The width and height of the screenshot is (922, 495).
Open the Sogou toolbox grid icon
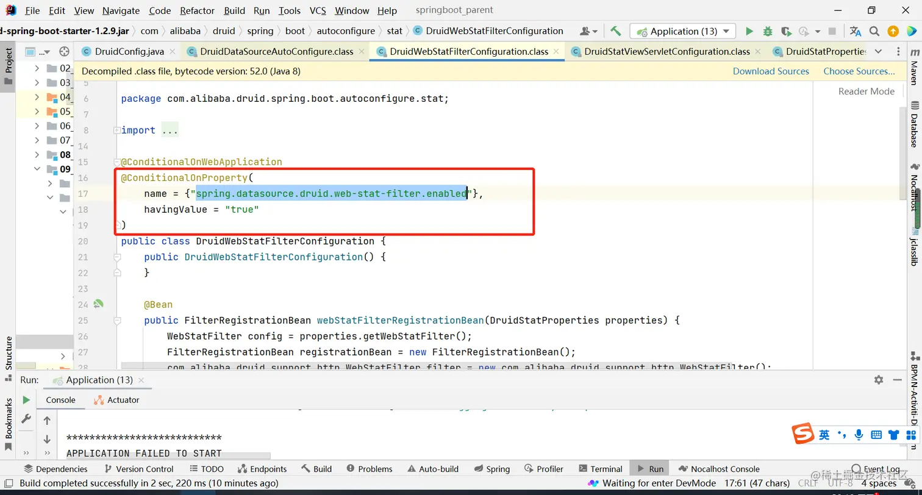(912, 435)
